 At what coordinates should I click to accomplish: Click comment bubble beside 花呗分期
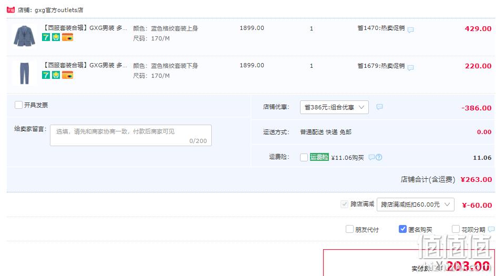click(x=491, y=229)
